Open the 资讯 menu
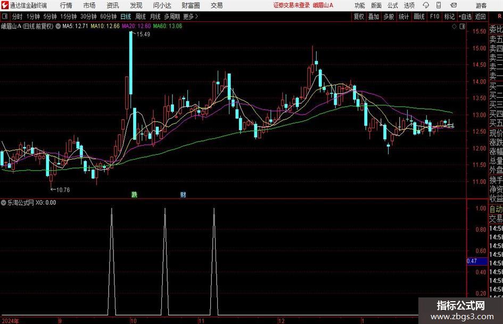 coord(113,5)
